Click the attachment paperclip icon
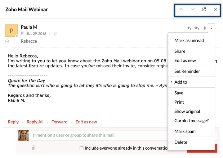Screen dimensions: 223x158 coord(33,148)
